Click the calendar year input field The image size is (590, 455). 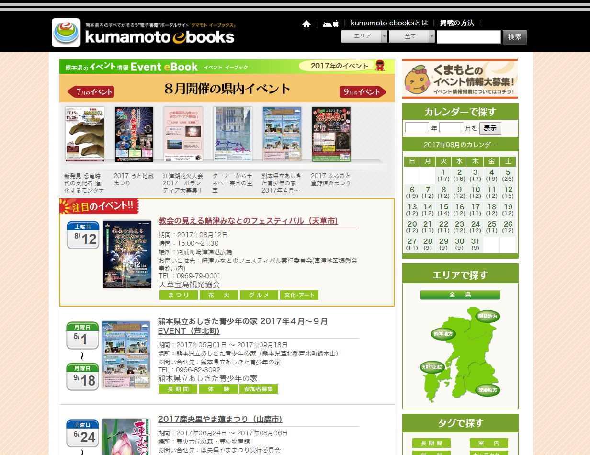click(x=417, y=127)
